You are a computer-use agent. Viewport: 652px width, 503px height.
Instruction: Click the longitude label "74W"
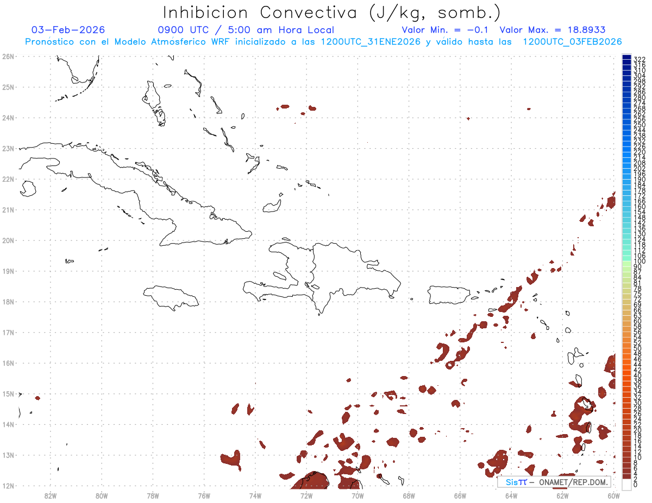(x=255, y=495)
